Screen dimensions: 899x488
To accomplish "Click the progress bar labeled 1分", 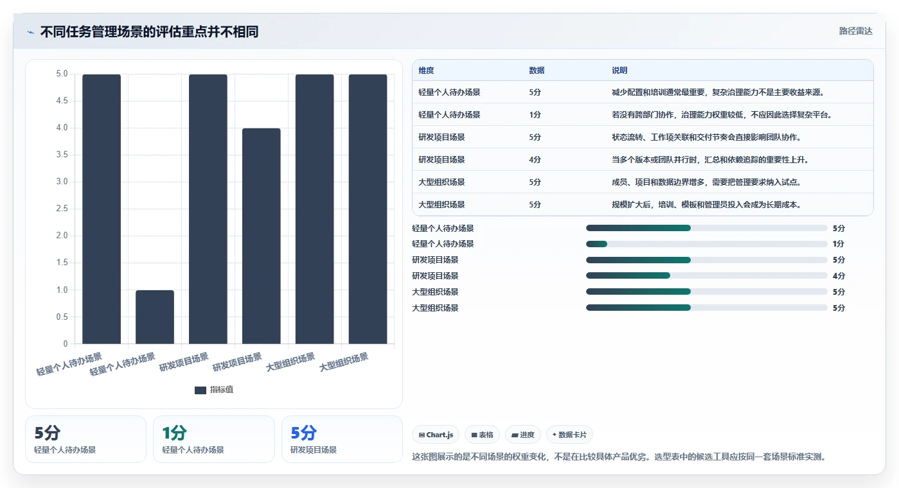I will pyautogui.click(x=706, y=244).
